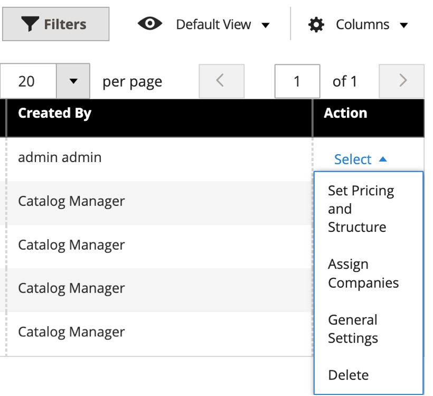Choose Set Pricing and Structure from the menu

[x=361, y=209]
